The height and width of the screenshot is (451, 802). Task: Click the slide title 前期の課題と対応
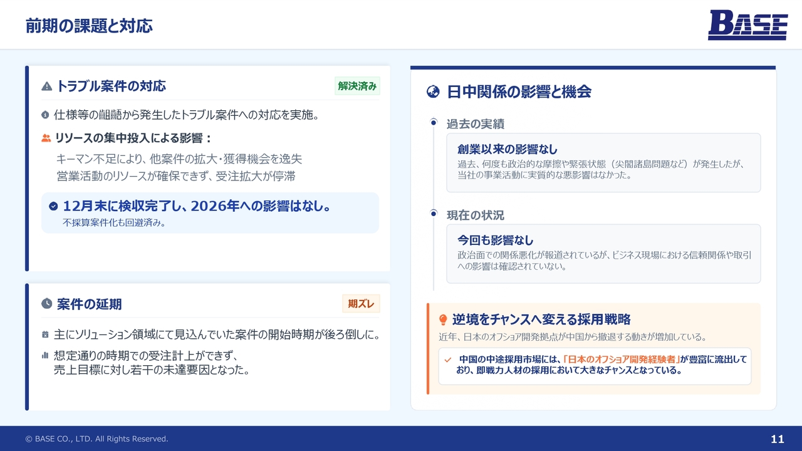(89, 26)
